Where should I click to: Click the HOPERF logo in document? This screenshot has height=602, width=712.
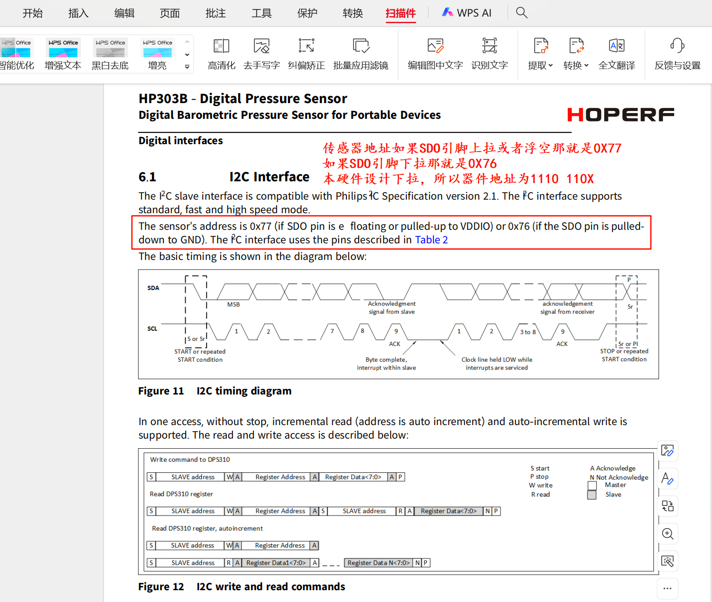(x=621, y=114)
